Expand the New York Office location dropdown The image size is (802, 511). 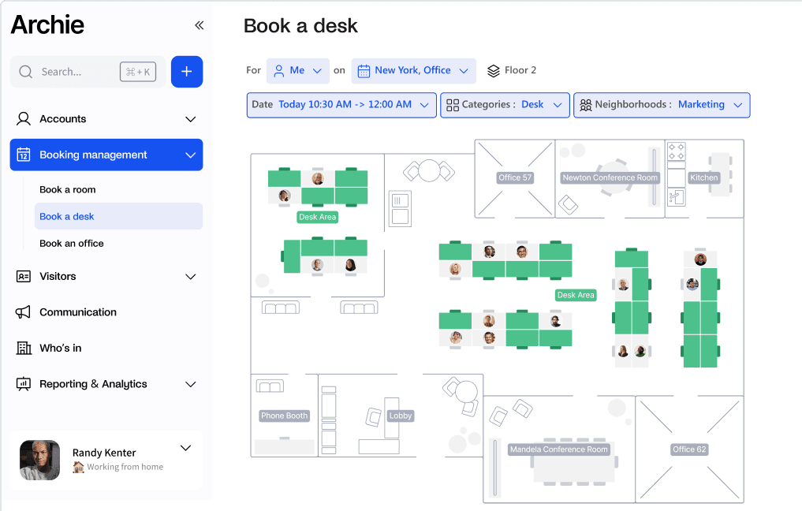pyautogui.click(x=413, y=70)
